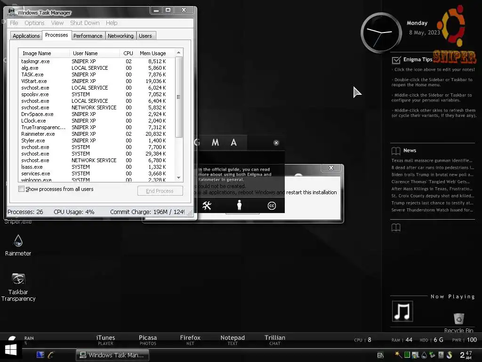Click the gray box tray icon

click(441, 354)
